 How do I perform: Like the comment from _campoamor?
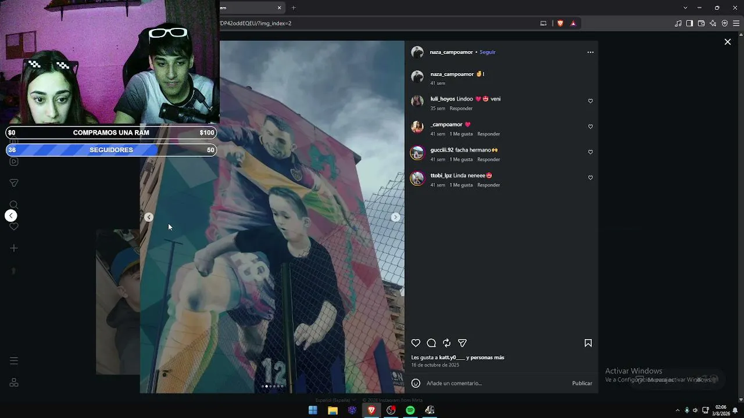tap(591, 127)
